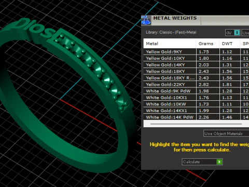Select the Yellow Gold:10KY row
Image resolution: width=249 pixels, height=187 pixels.
point(196,58)
